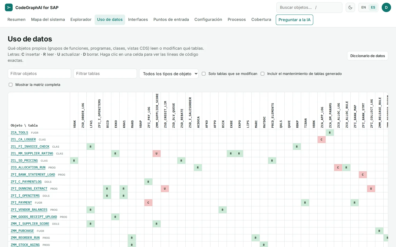Open the Mapa del sistema tab
Screen dimensions: 396x247
48,19
